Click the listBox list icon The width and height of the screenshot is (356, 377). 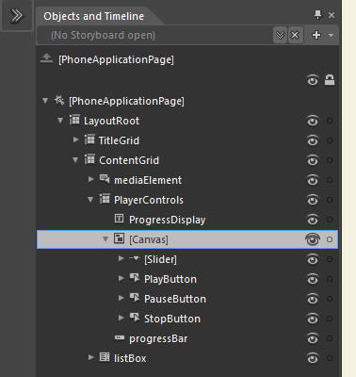[105, 357]
